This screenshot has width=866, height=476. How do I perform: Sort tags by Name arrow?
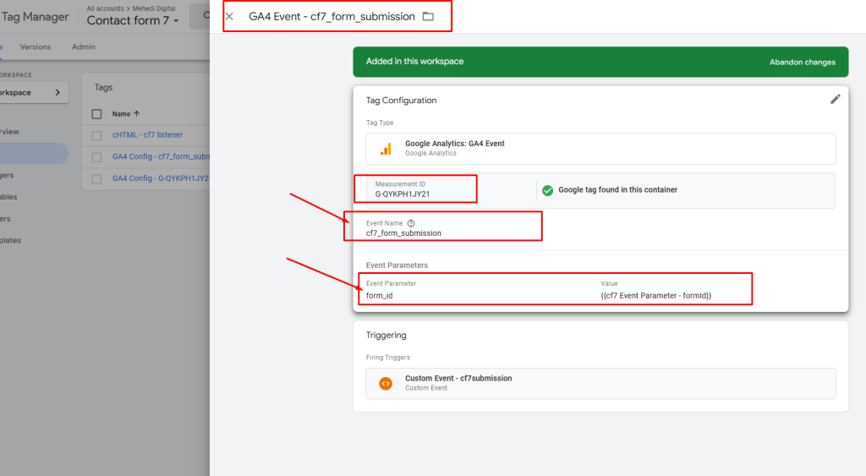click(x=136, y=114)
